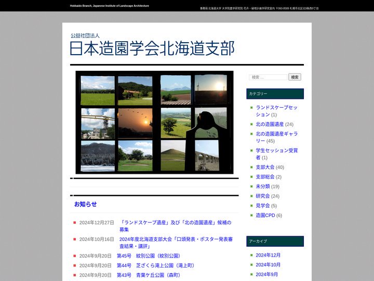The height and width of the screenshot is (281, 374).
Task: Open news 「ランドスケープ遺産」及び「北の造園遺産」候補の募集
Action: pyautogui.click(x=176, y=226)
